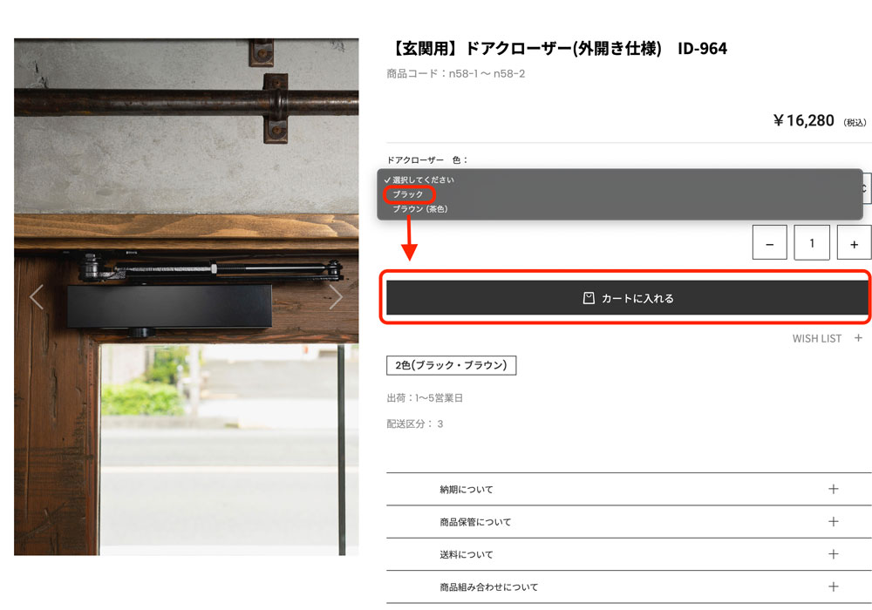Image resolution: width=872 pixels, height=610 pixels.
Task: Select ブラック in the color dropdown
Action: (408, 194)
